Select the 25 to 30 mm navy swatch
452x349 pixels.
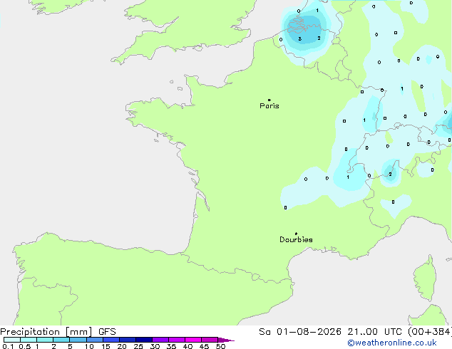click(x=144, y=340)
